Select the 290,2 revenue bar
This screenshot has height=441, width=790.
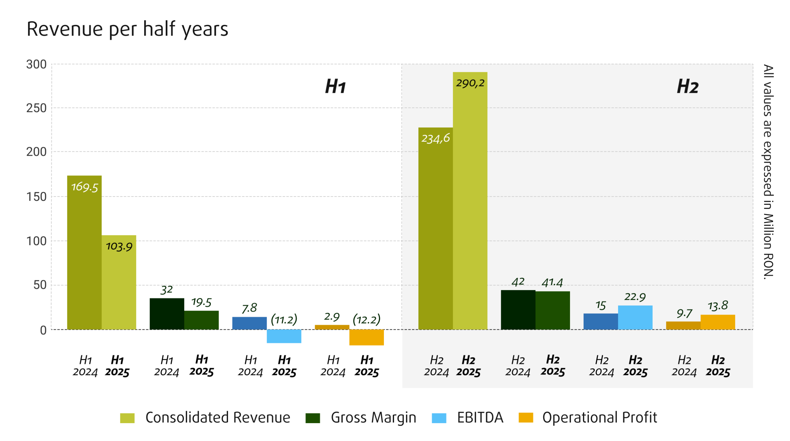click(470, 200)
